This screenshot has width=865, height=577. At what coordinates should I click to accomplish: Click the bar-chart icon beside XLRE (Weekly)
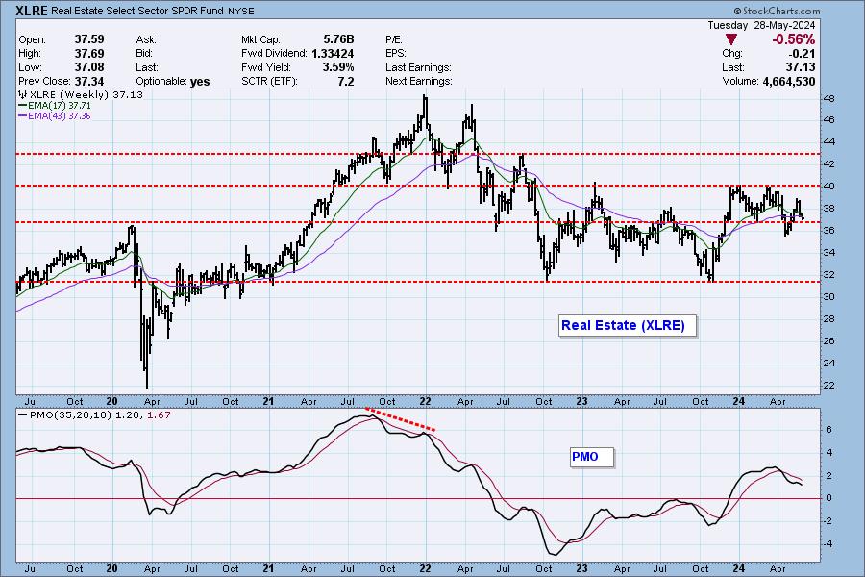(x=23, y=94)
